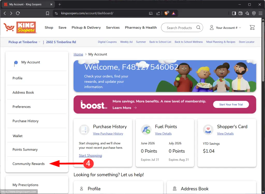Open the VPN shield icon in the toolbar
The image size is (265, 194).
click(254, 13)
